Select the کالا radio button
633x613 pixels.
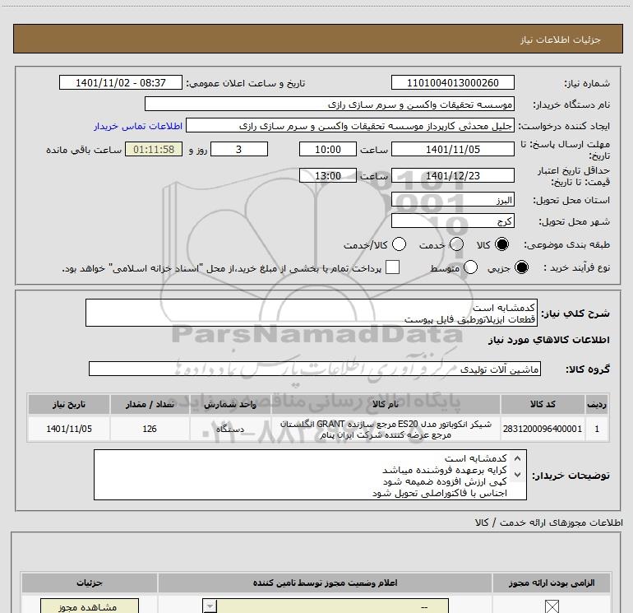tap(501, 244)
